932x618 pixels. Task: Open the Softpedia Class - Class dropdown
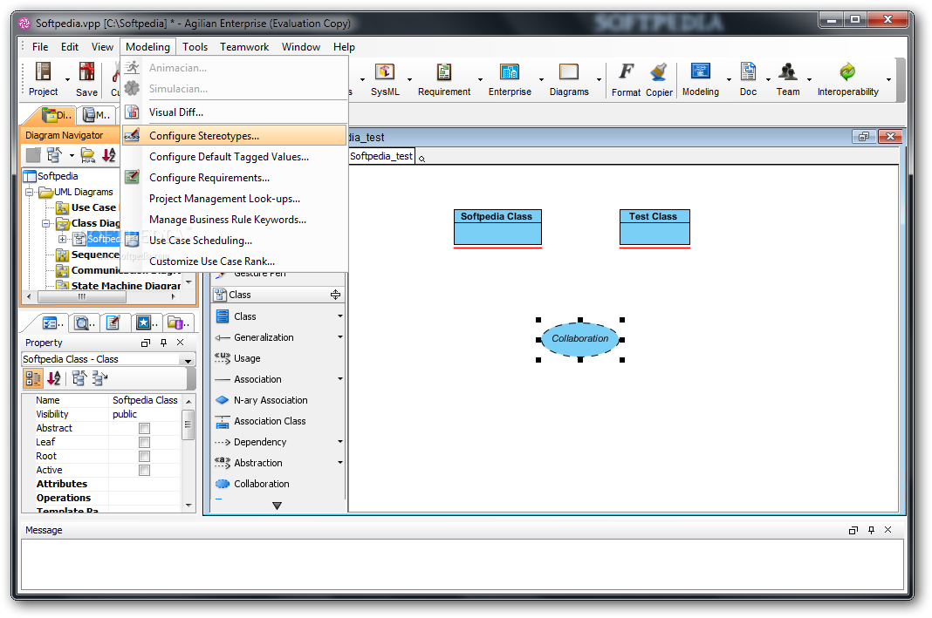[188, 360]
